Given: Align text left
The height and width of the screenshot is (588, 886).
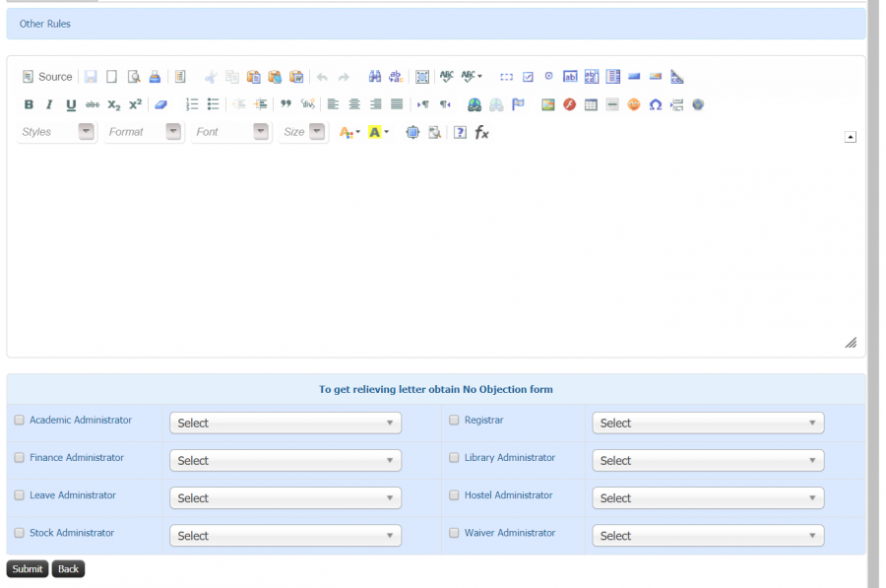Looking at the screenshot, I should 333,104.
